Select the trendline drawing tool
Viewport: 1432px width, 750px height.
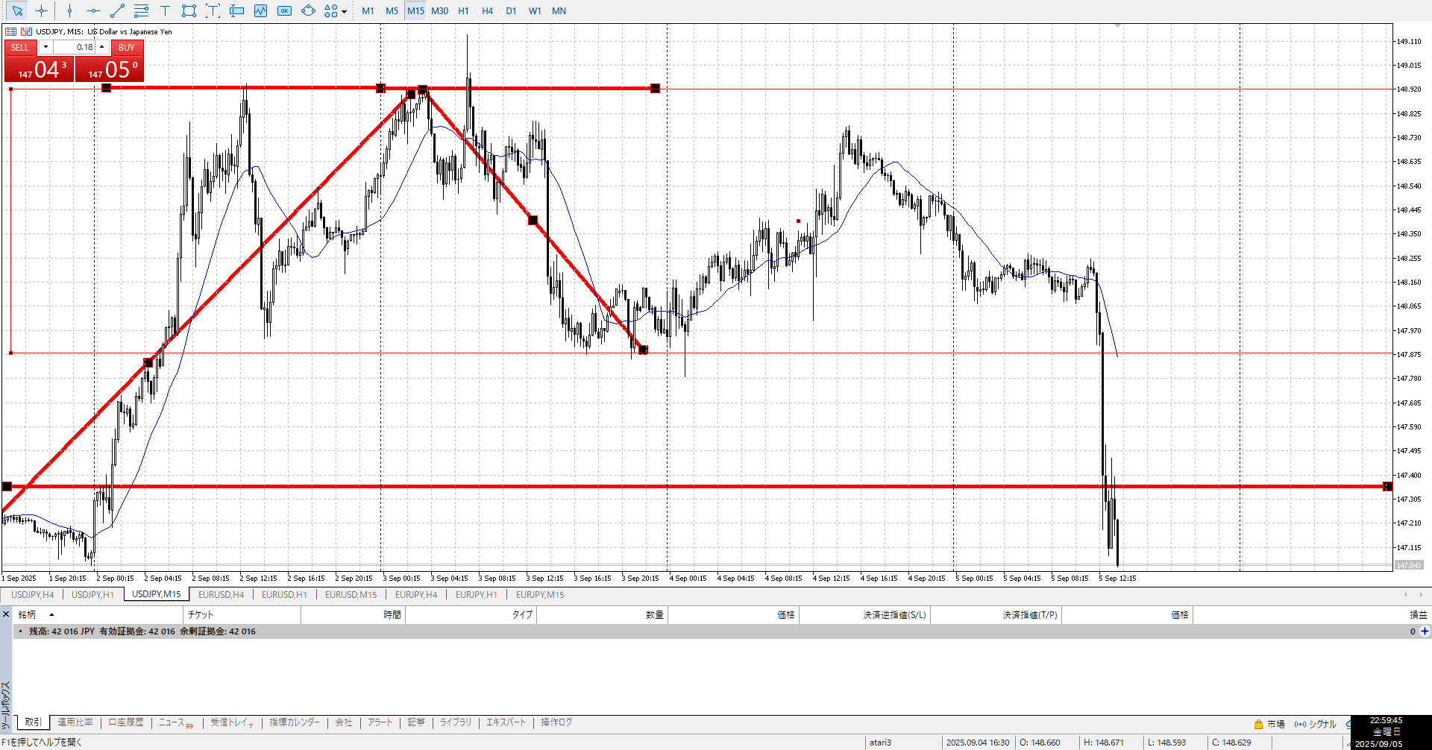[x=117, y=10]
